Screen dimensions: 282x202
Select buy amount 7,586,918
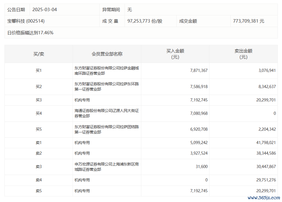tap(199, 87)
